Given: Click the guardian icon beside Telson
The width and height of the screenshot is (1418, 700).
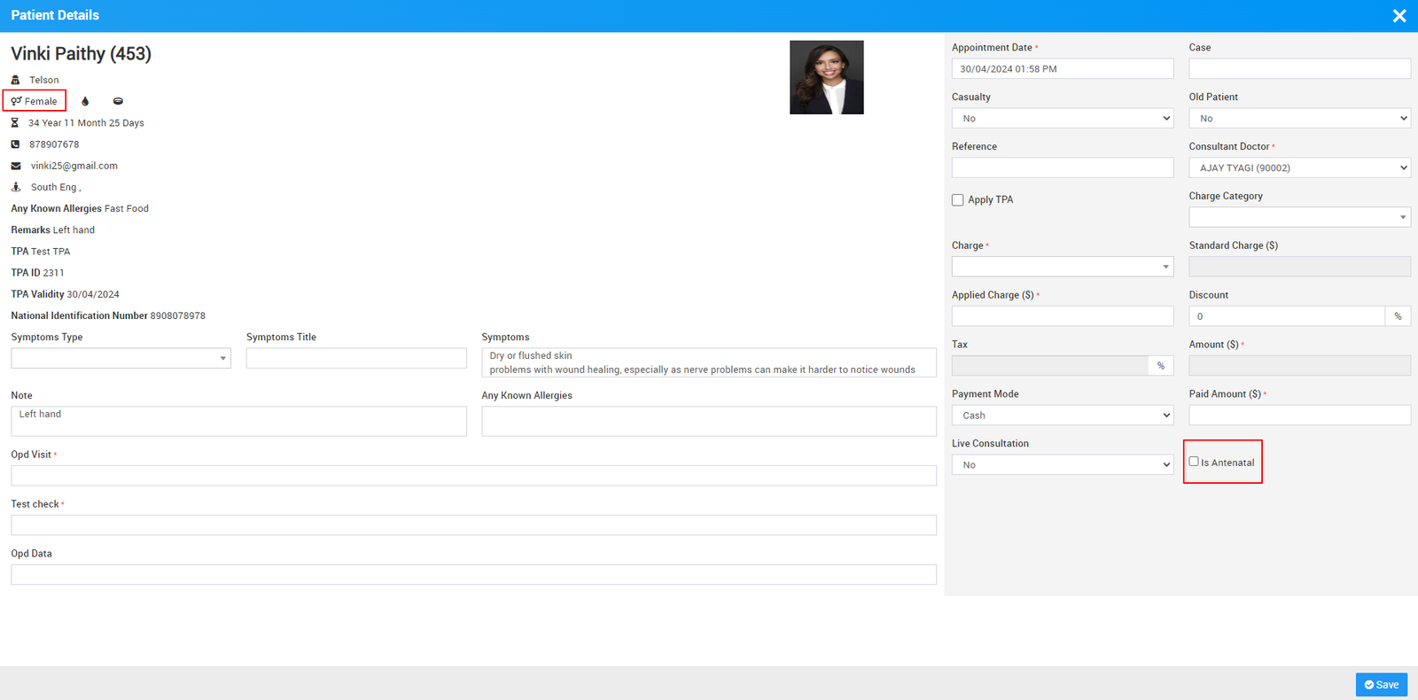Looking at the screenshot, I should click(x=15, y=80).
